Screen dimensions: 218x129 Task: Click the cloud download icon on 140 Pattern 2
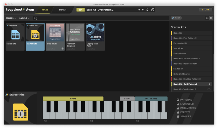pos(209,89)
